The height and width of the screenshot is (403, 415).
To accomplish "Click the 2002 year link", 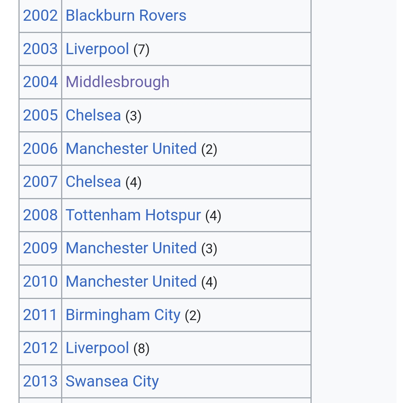I will click(40, 16).
